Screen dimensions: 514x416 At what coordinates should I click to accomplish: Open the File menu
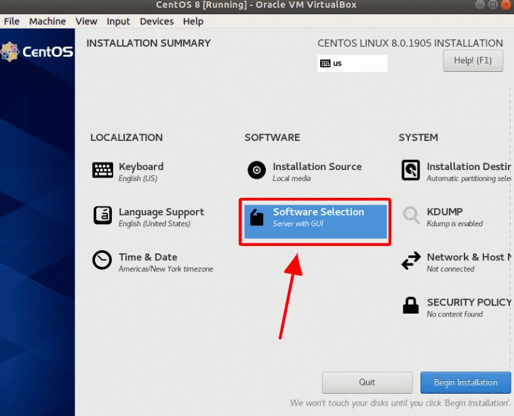point(12,21)
